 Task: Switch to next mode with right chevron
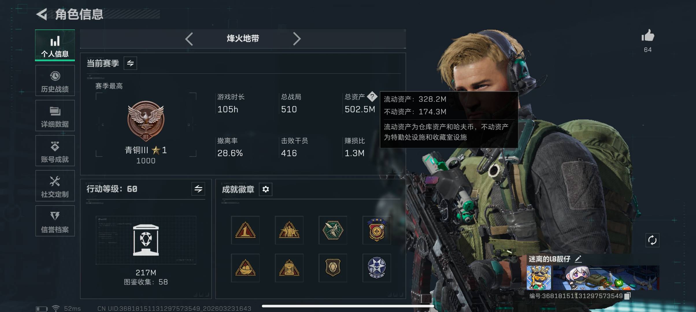pos(297,39)
